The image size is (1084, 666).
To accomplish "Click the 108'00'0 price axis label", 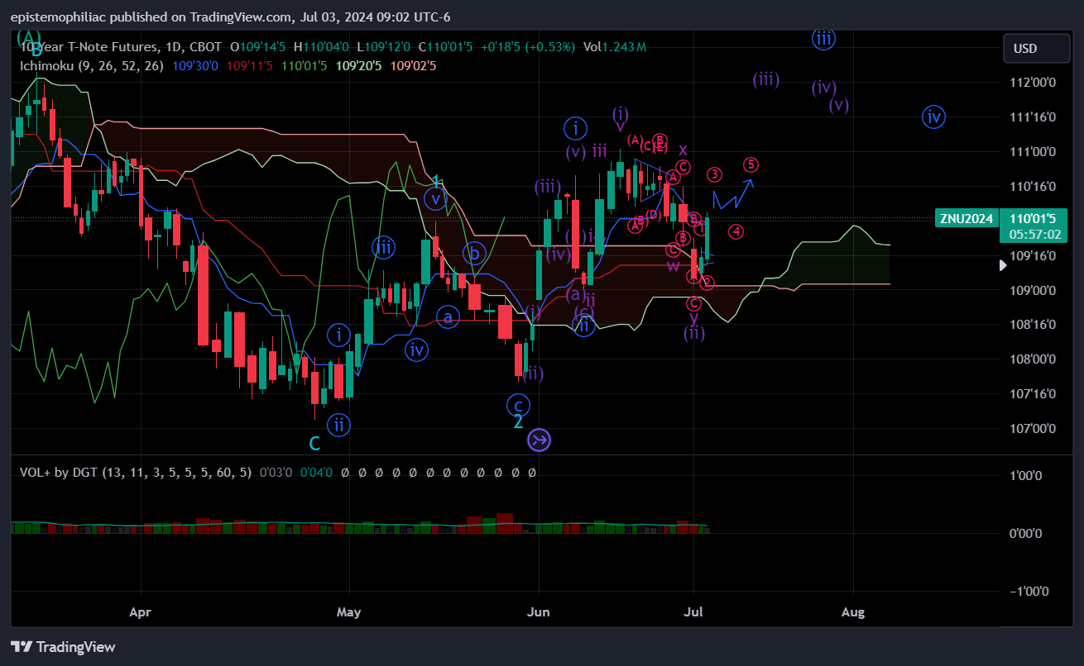I will (1033, 359).
